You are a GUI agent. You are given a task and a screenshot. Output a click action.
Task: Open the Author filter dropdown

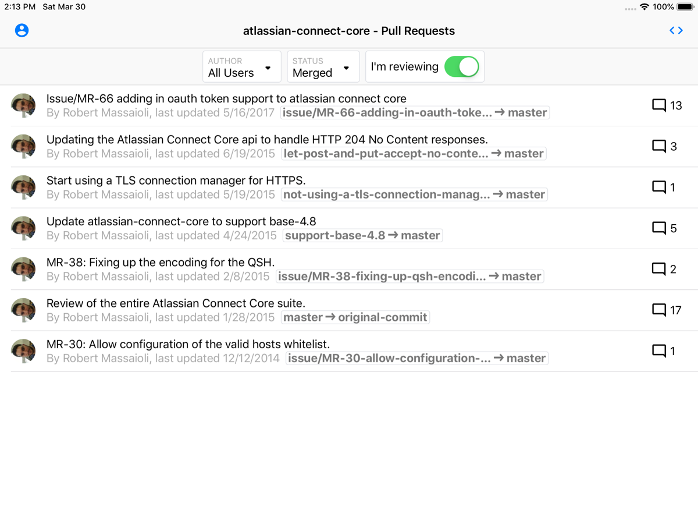(241, 66)
